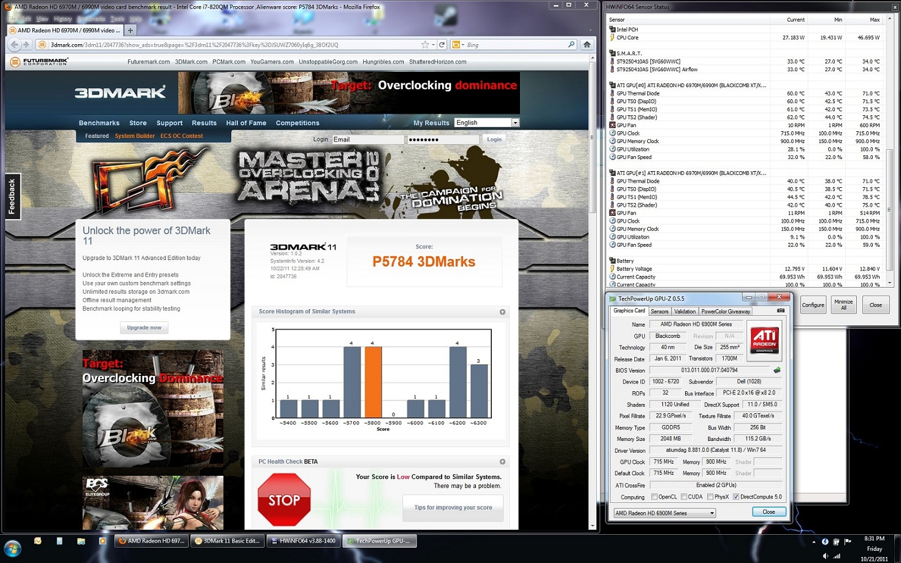Open the network signal tray icon
The height and width of the screenshot is (563, 901).
[x=837, y=556]
